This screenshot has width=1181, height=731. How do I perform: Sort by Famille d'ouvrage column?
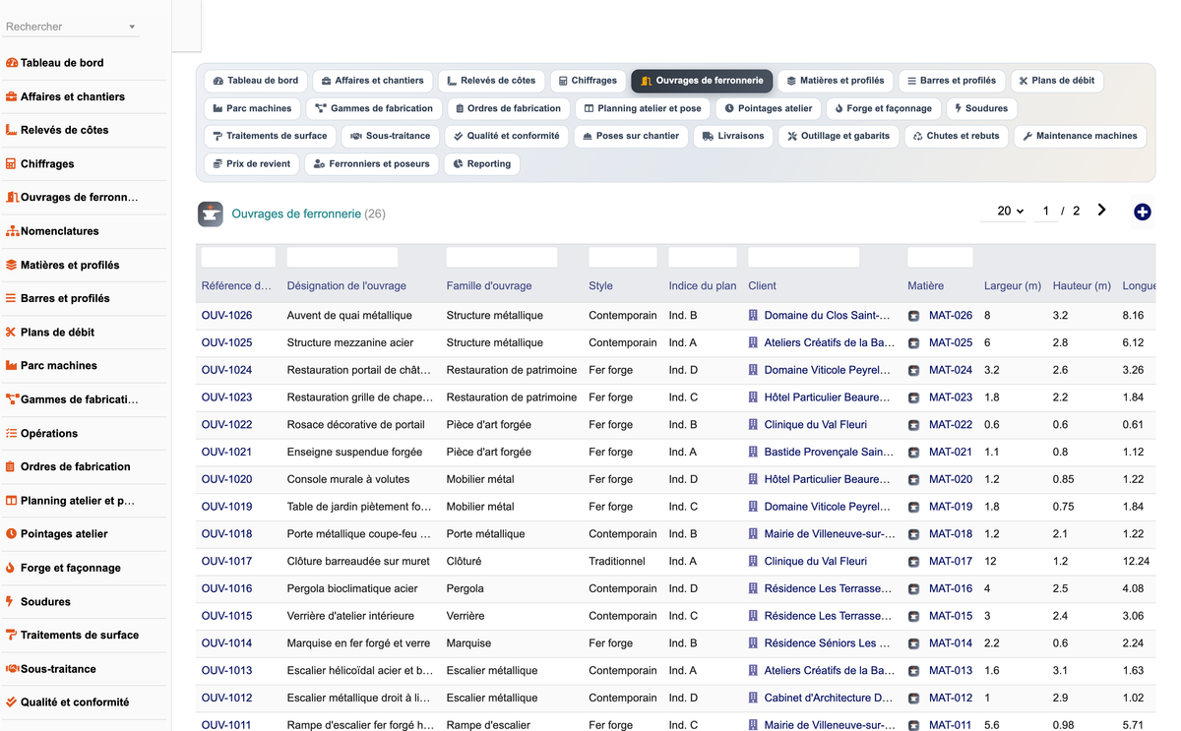tap(489, 286)
